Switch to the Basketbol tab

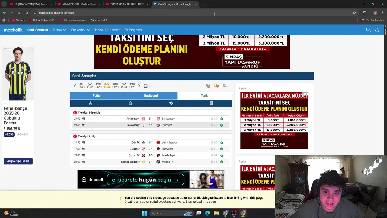151,96
